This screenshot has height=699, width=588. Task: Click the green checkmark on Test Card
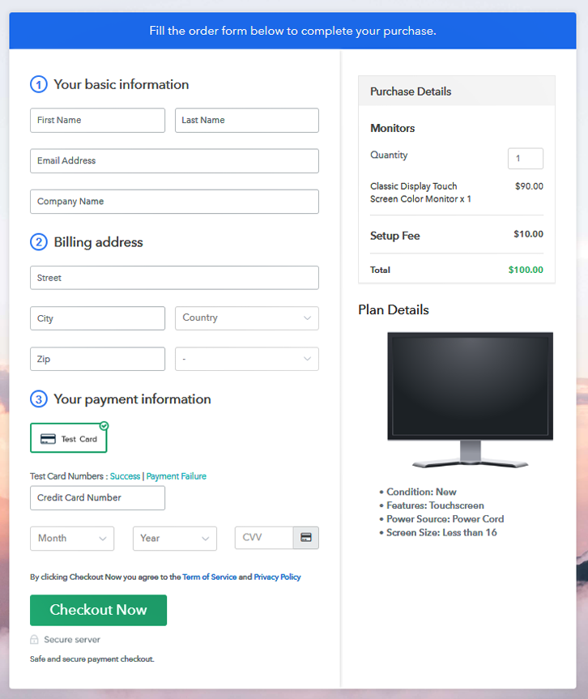[104, 425]
